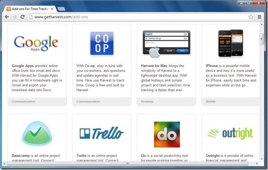Switch to the Add-ons For Time Tracking tab

[30, 9]
